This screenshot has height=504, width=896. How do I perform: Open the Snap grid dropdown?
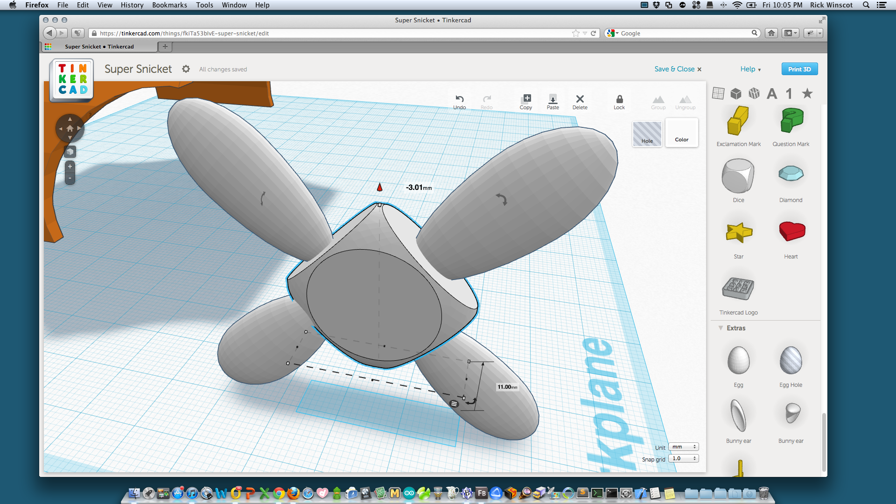683,459
